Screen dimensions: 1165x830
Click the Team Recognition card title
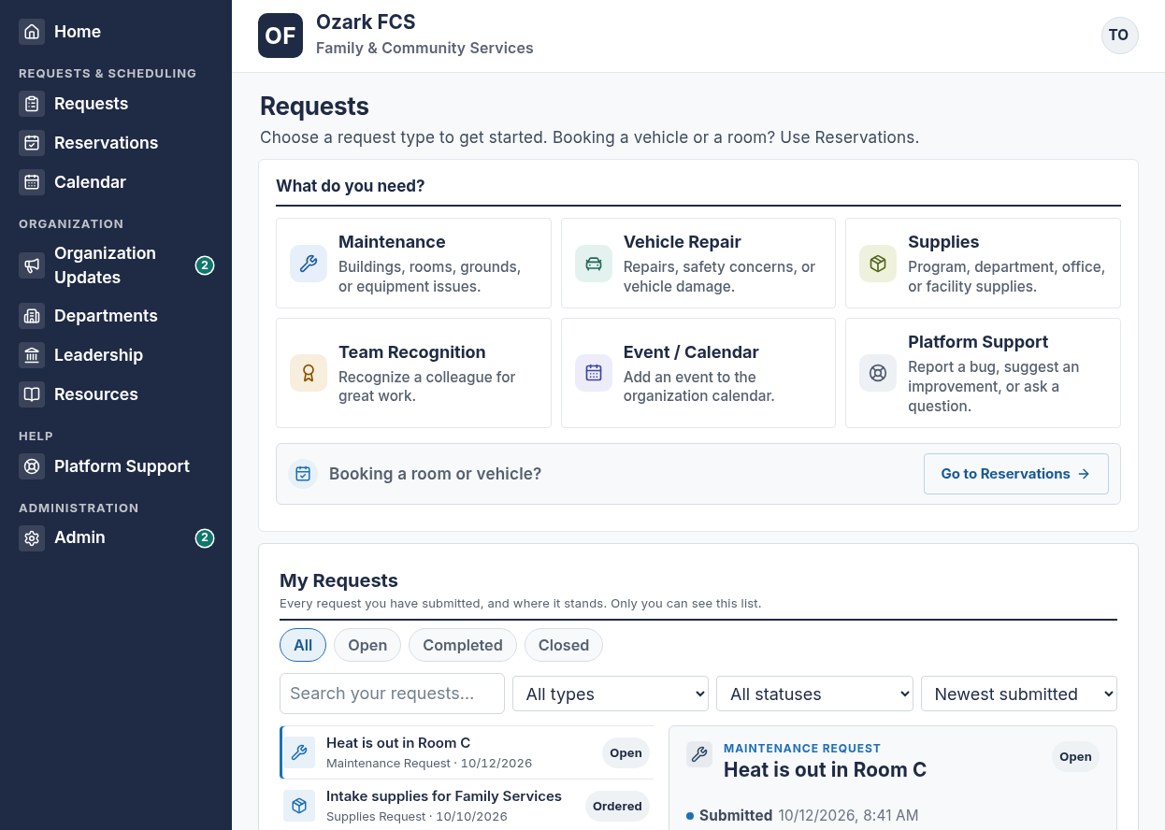click(x=412, y=352)
